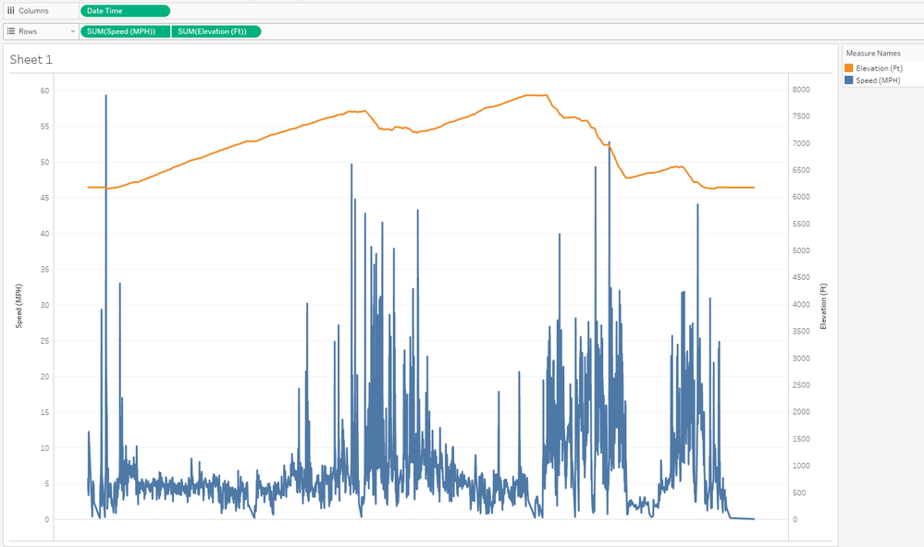Select the Date Time pill

(x=126, y=10)
